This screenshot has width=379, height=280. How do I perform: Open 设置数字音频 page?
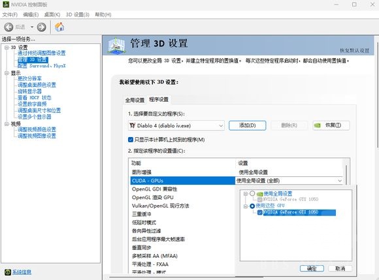click(x=32, y=104)
